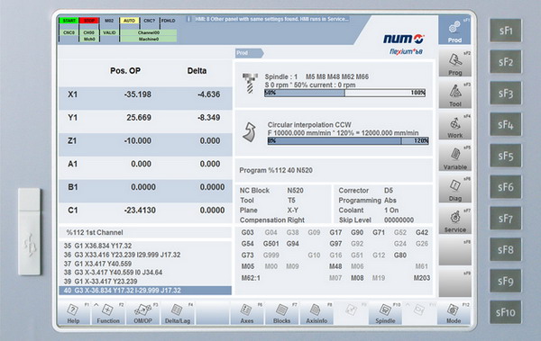Screen dimensions: 541x341
Task: Click the Spindle icon F10
Action: pos(385,313)
